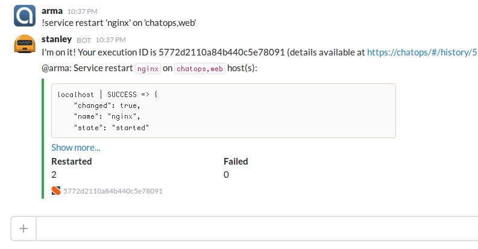The height and width of the screenshot is (249, 478).
Task: Click the chatops,web inline code tag
Action: tap(200, 69)
